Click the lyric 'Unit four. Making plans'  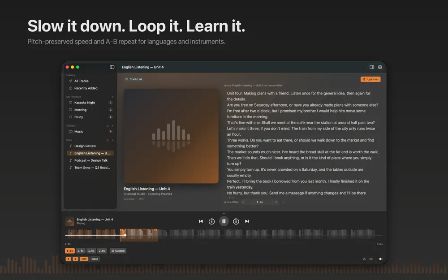pyautogui.click(x=298, y=96)
